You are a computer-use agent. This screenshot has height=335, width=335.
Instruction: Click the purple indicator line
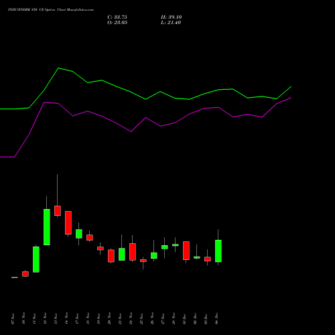point(145,118)
